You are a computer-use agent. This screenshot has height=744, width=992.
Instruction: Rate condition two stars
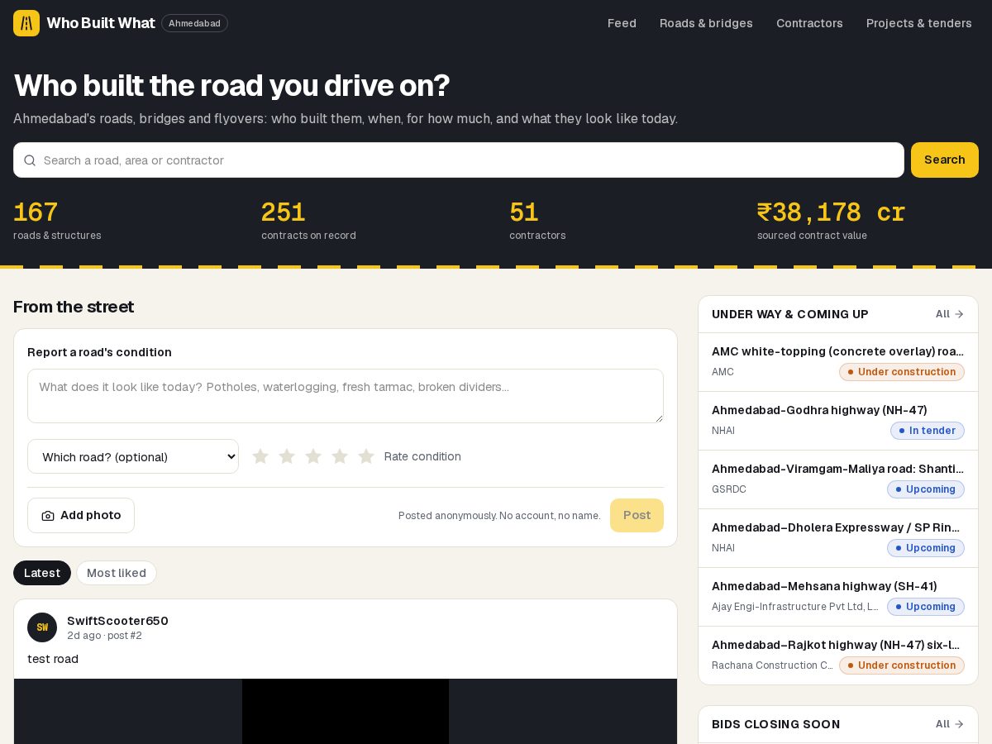tap(287, 456)
